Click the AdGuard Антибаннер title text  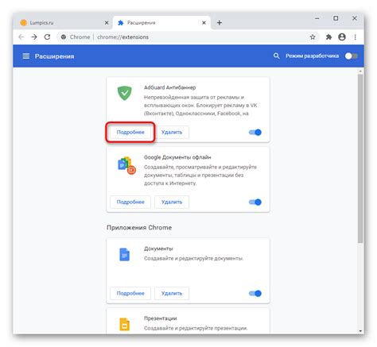(169, 87)
